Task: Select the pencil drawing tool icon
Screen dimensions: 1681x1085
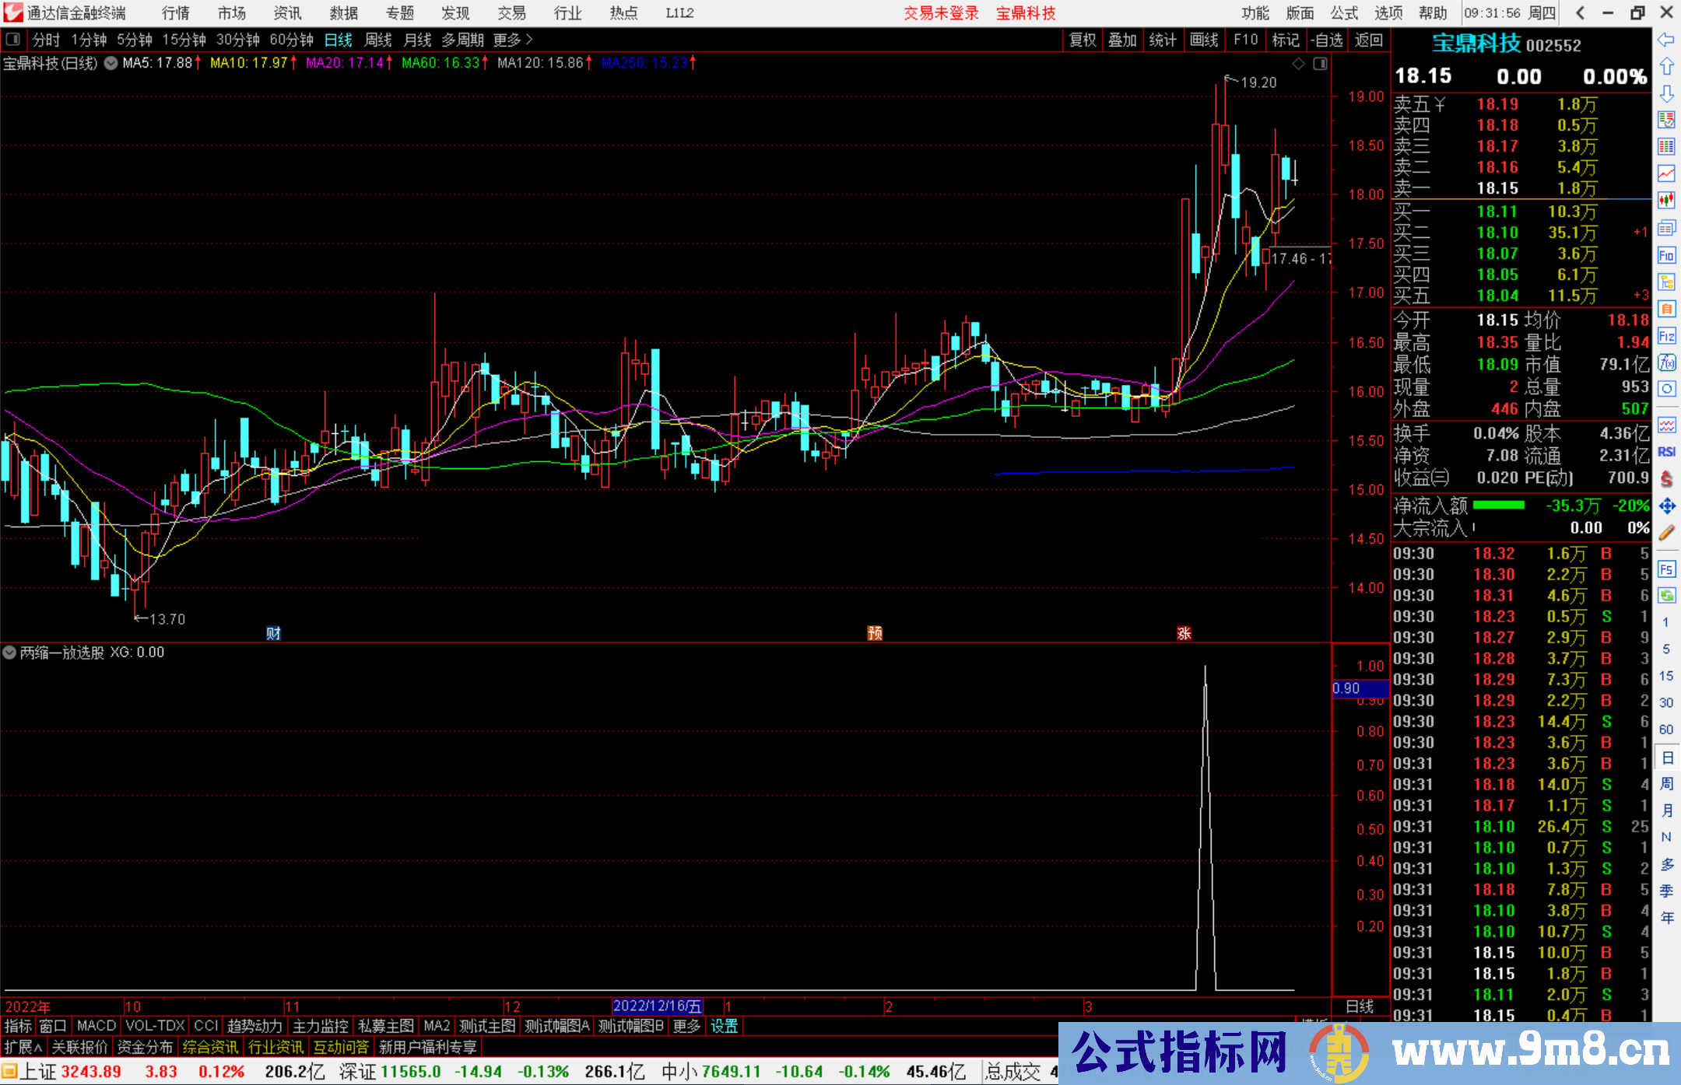Action: point(1666,533)
